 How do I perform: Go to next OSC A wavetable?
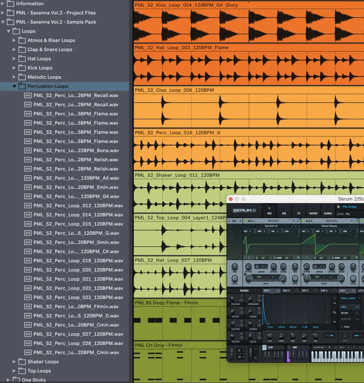[x=299, y=226]
